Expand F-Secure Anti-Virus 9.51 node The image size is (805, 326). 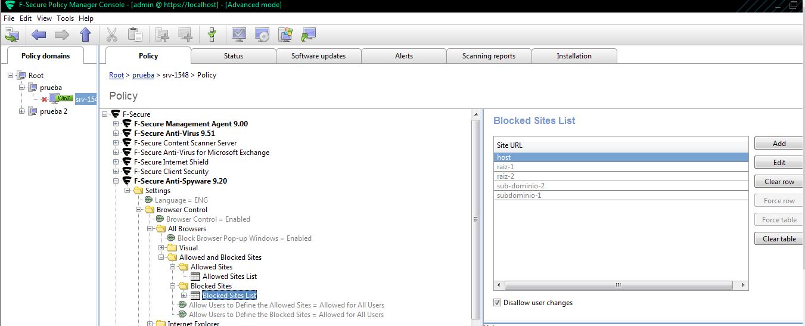pos(116,133)
